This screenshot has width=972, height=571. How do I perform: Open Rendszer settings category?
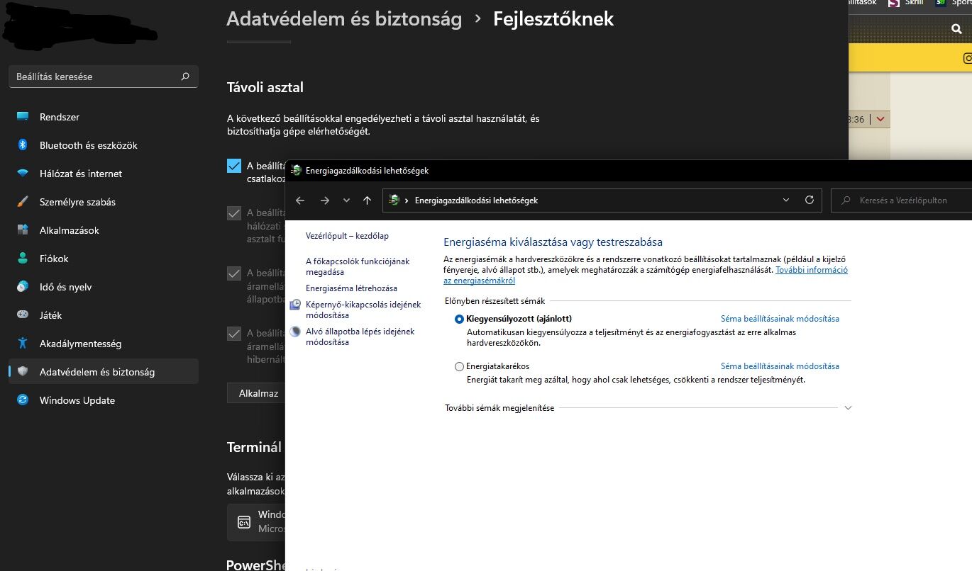point(60,117)
